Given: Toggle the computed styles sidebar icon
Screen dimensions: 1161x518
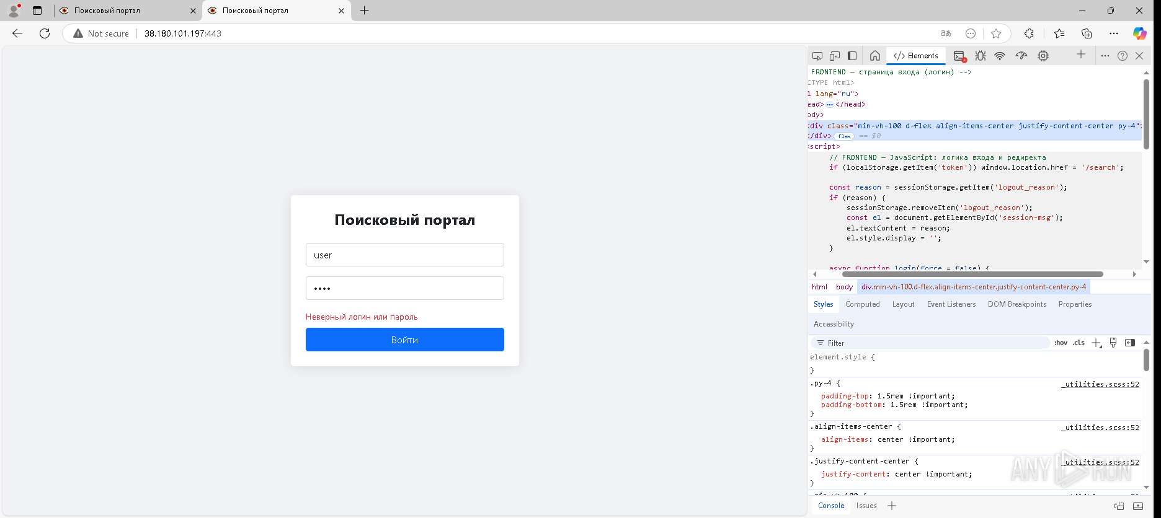Looking at the screenshot, I should click(1130, 343).
